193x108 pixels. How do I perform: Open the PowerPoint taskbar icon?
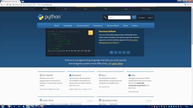coord(42,106)
